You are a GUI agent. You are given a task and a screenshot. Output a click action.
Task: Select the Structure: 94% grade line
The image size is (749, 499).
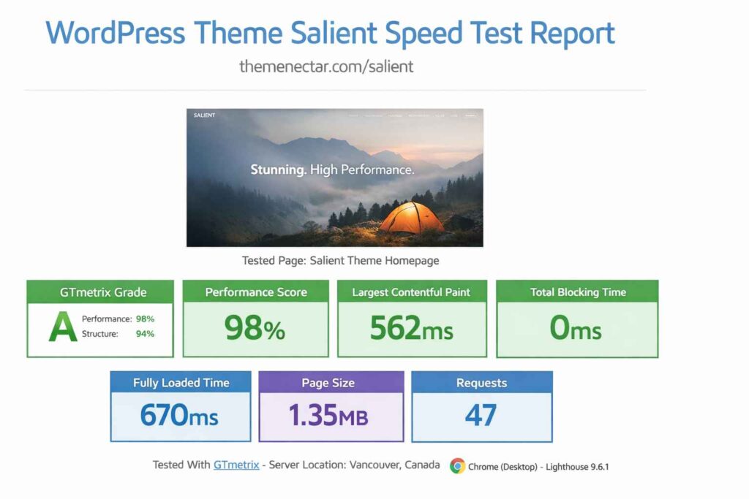(x=117, y=333)
